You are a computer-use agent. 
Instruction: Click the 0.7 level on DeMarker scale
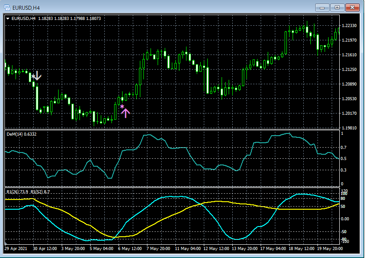(343, 147)
